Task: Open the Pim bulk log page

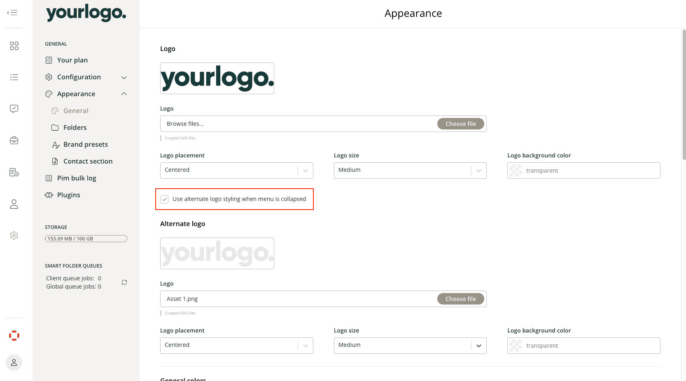Action: point(77,178)
